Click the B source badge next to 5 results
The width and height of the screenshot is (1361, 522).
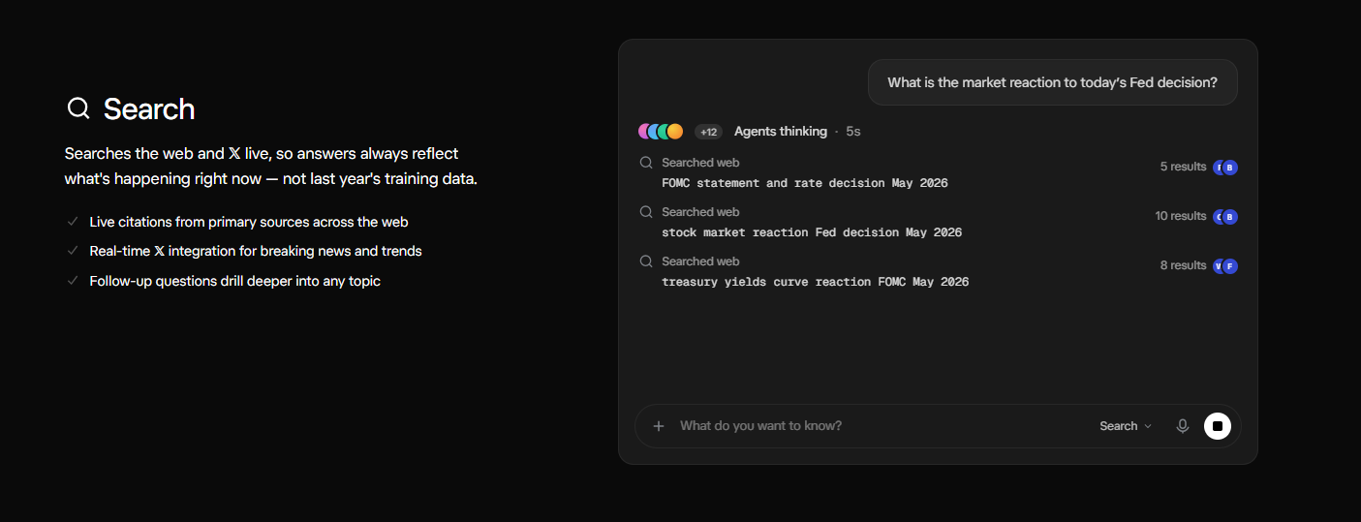(x=1230, y=168)
